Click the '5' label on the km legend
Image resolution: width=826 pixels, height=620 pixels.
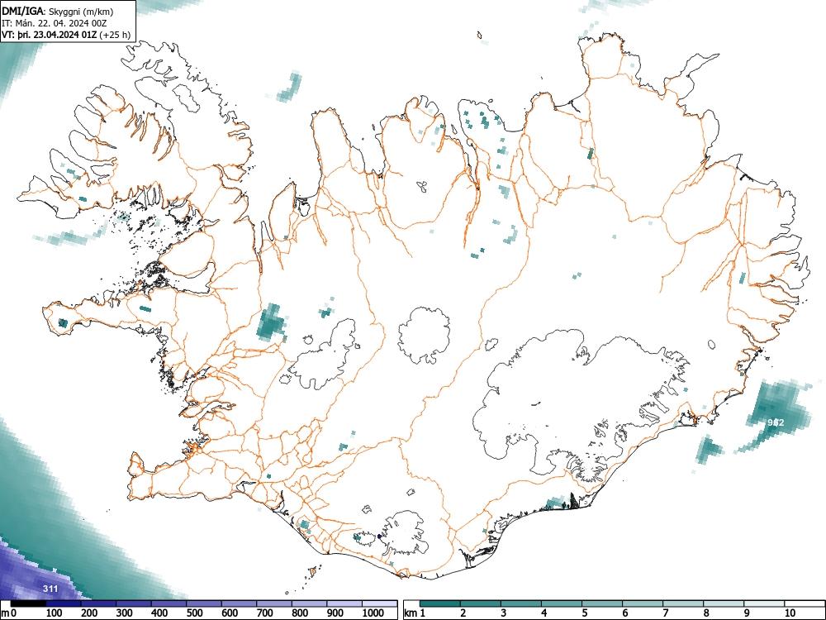(585, 613)
